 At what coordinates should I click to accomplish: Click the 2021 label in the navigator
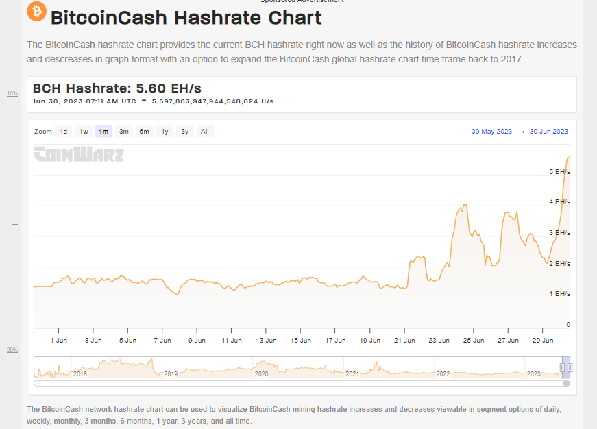[x=352, y=374]
